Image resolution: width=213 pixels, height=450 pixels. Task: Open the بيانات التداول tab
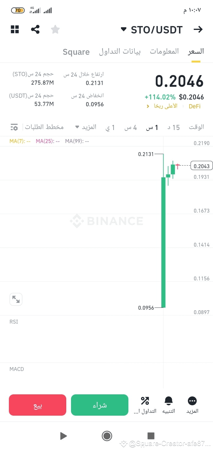click(120, 52)
